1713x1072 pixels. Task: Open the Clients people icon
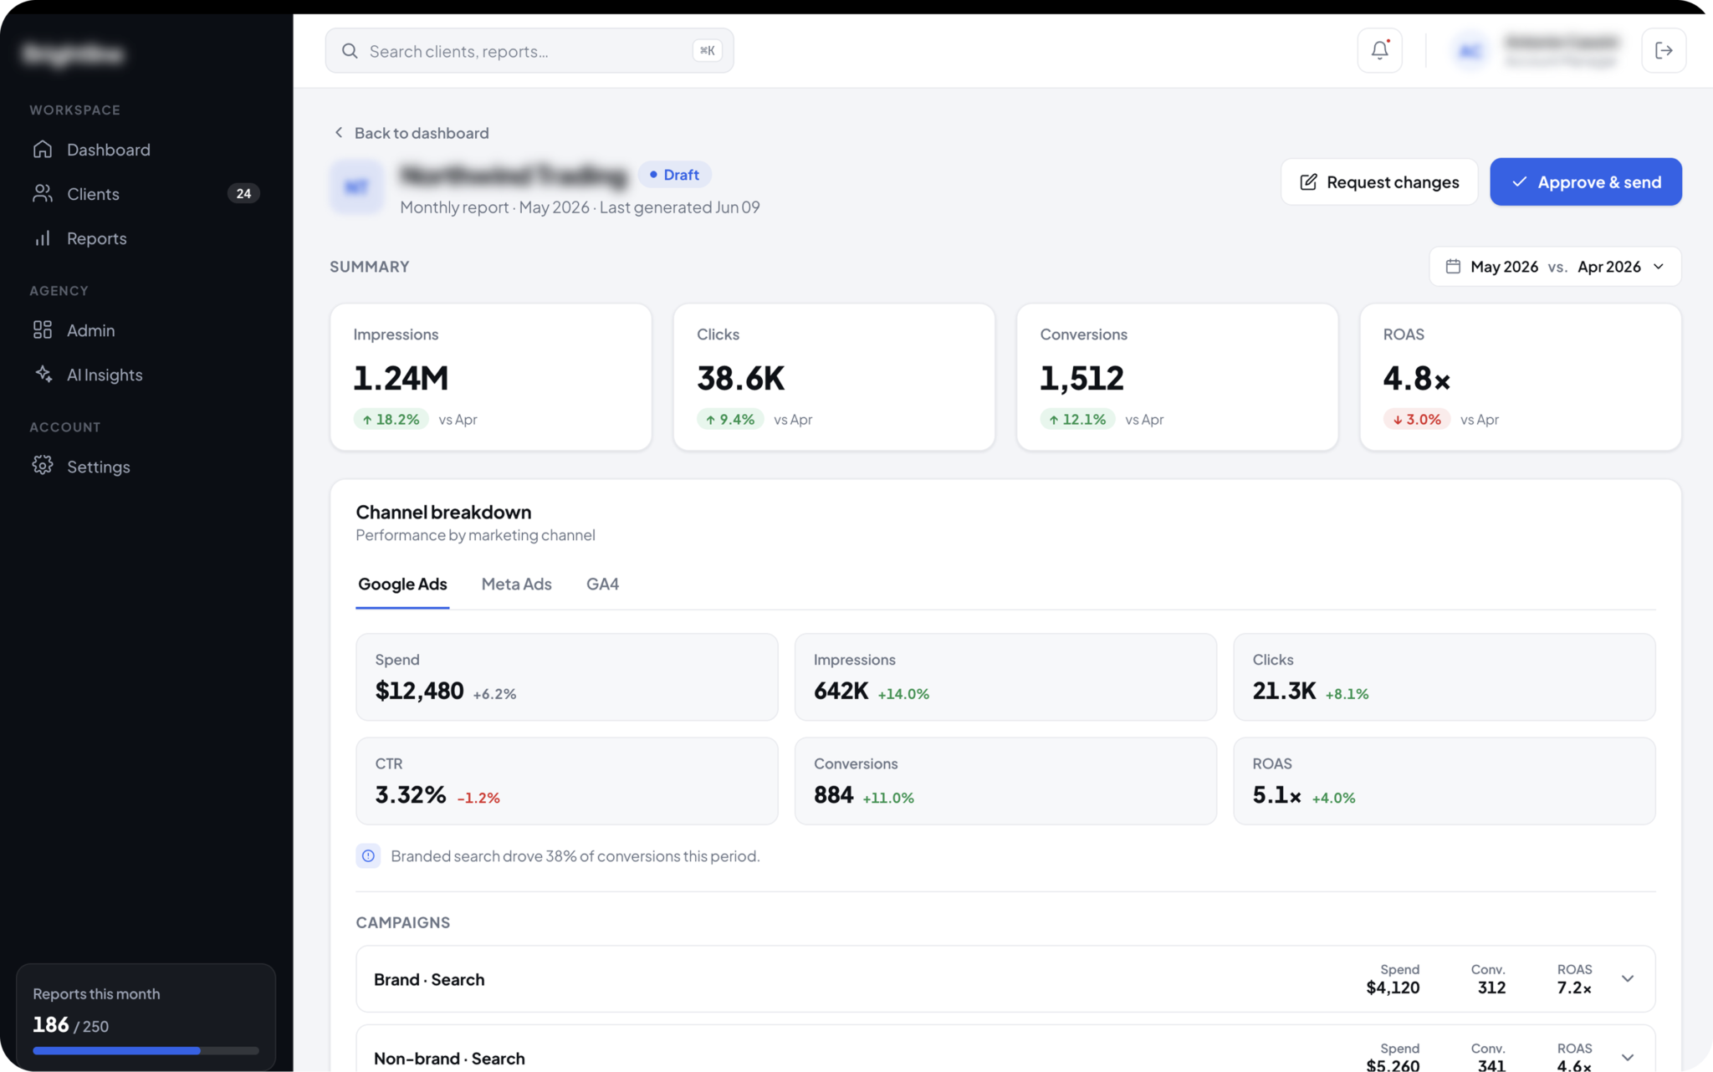(x=43, y=193)
